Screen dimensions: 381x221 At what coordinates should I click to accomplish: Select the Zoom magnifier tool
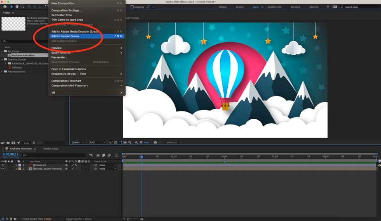pos(22,7)
